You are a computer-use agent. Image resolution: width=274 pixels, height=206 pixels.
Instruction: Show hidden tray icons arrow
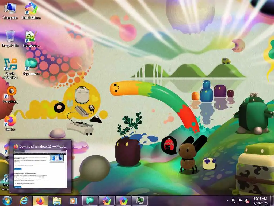coord(227,201)
